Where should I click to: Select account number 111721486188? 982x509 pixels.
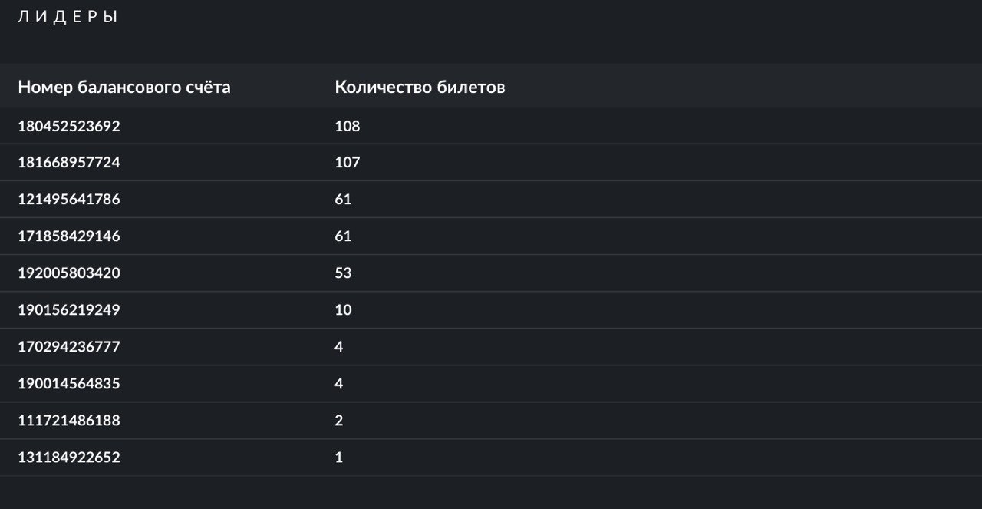[69, 421]
